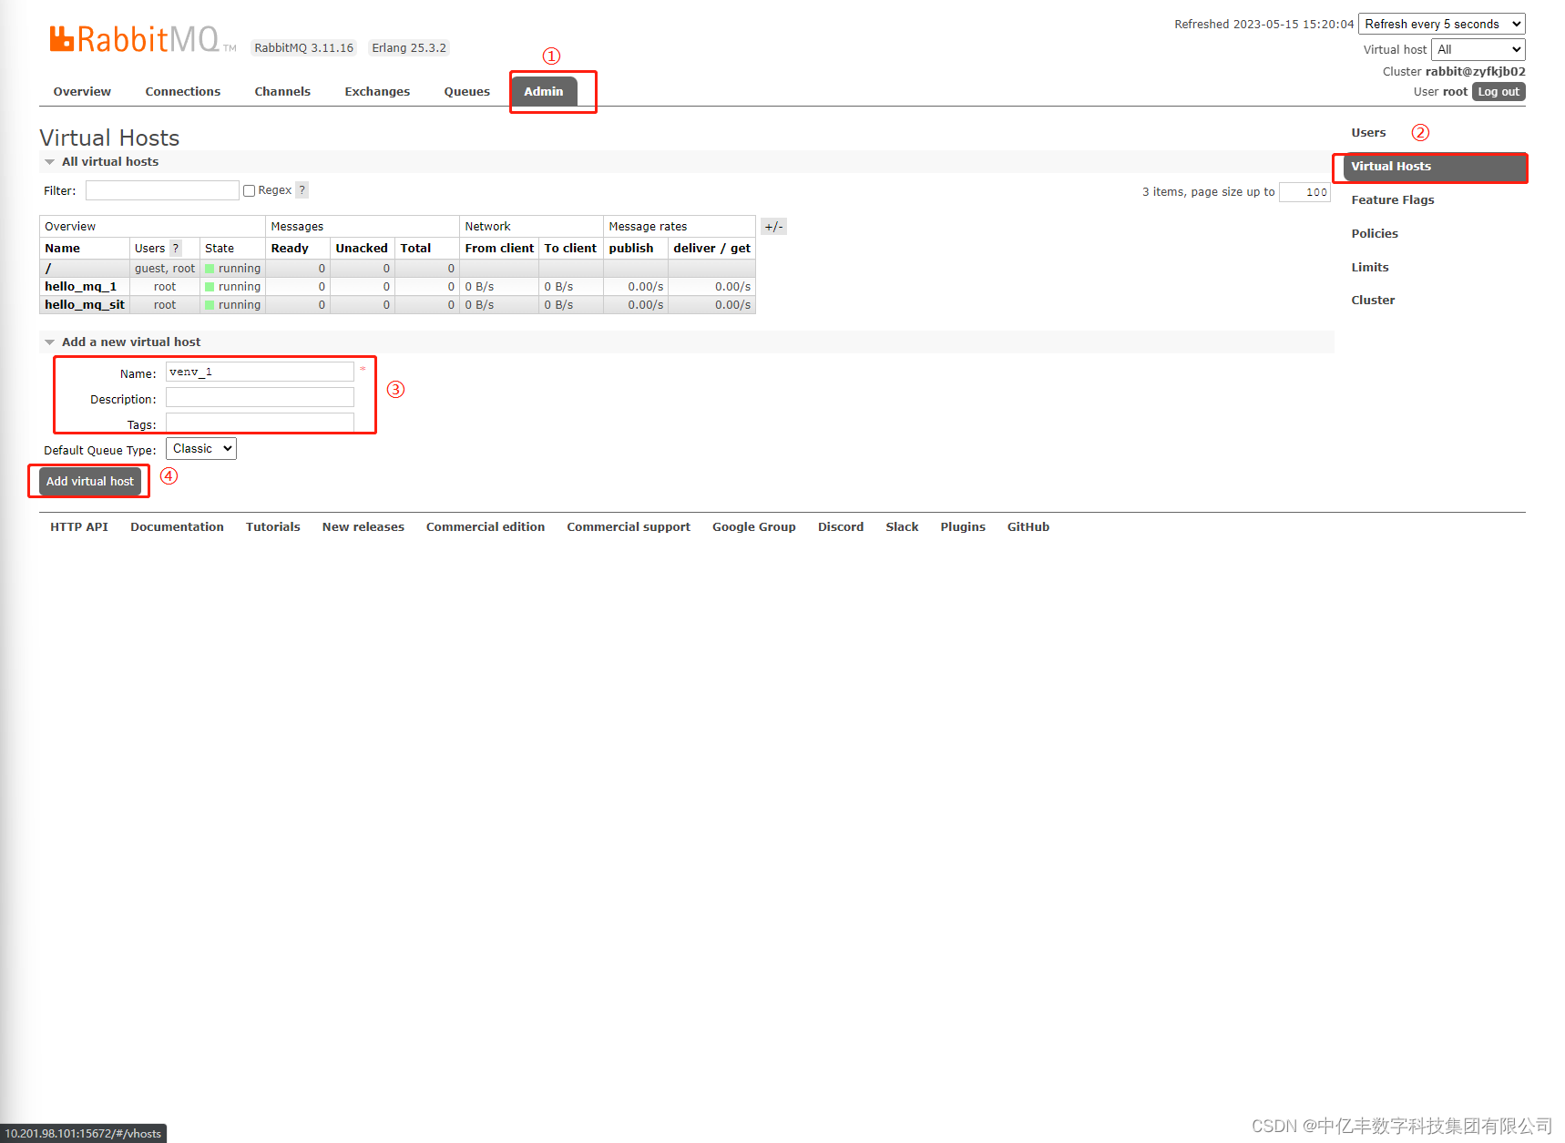Open Users in the admin sidebar
This screenshot has height=1143, width=1565.
tap(1368, 133)
